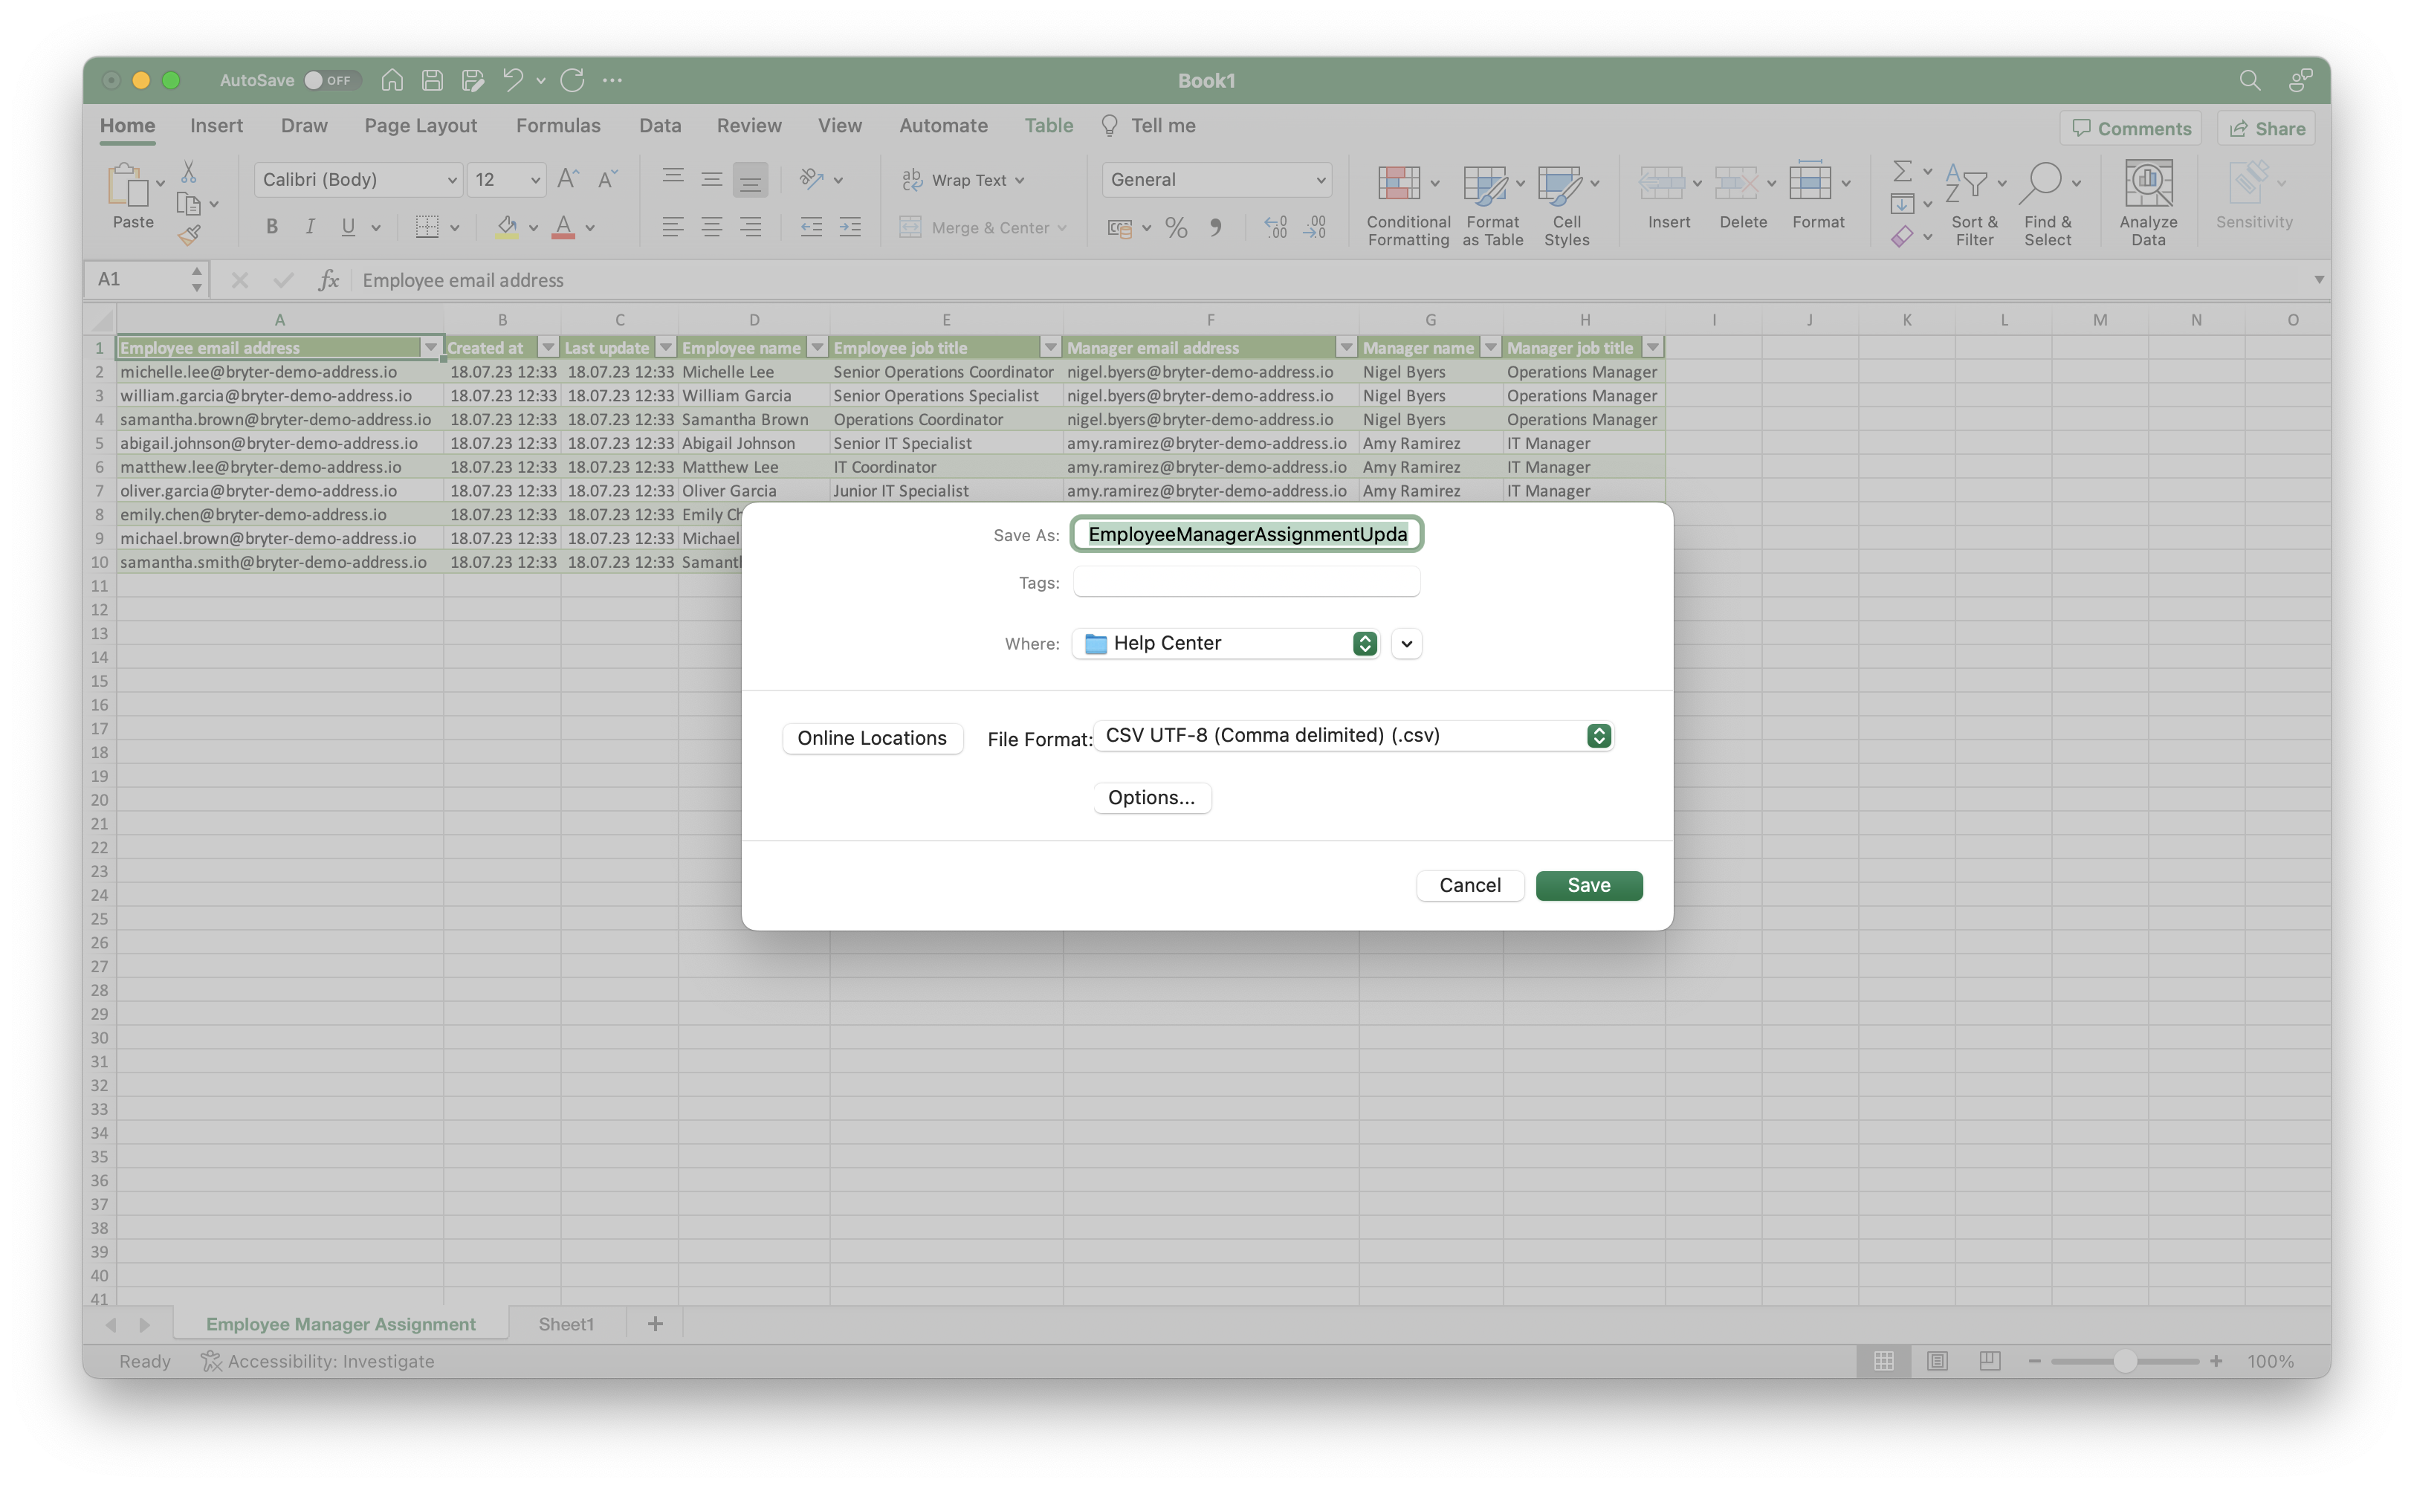Screen dimensions: 2414x1488
Task: Click the filter toggle on Manager name column
Action: coord(1486,346)
